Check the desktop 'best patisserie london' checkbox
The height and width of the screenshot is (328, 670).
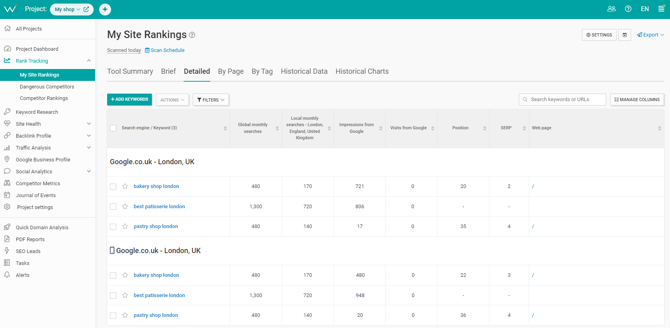click(113, 207)
